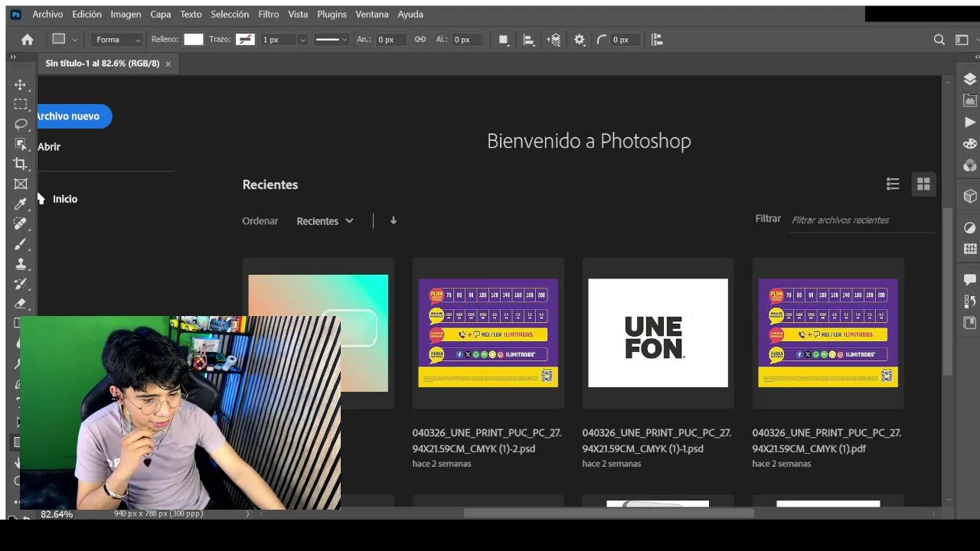The image size is (980, 551).
Task: Click the Search magnifier icon
Action: (939, 40)
